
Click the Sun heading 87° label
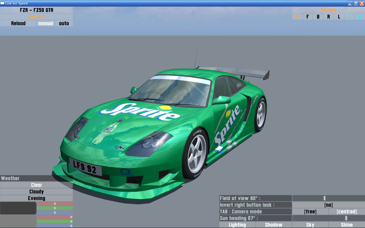click(255, 218)
